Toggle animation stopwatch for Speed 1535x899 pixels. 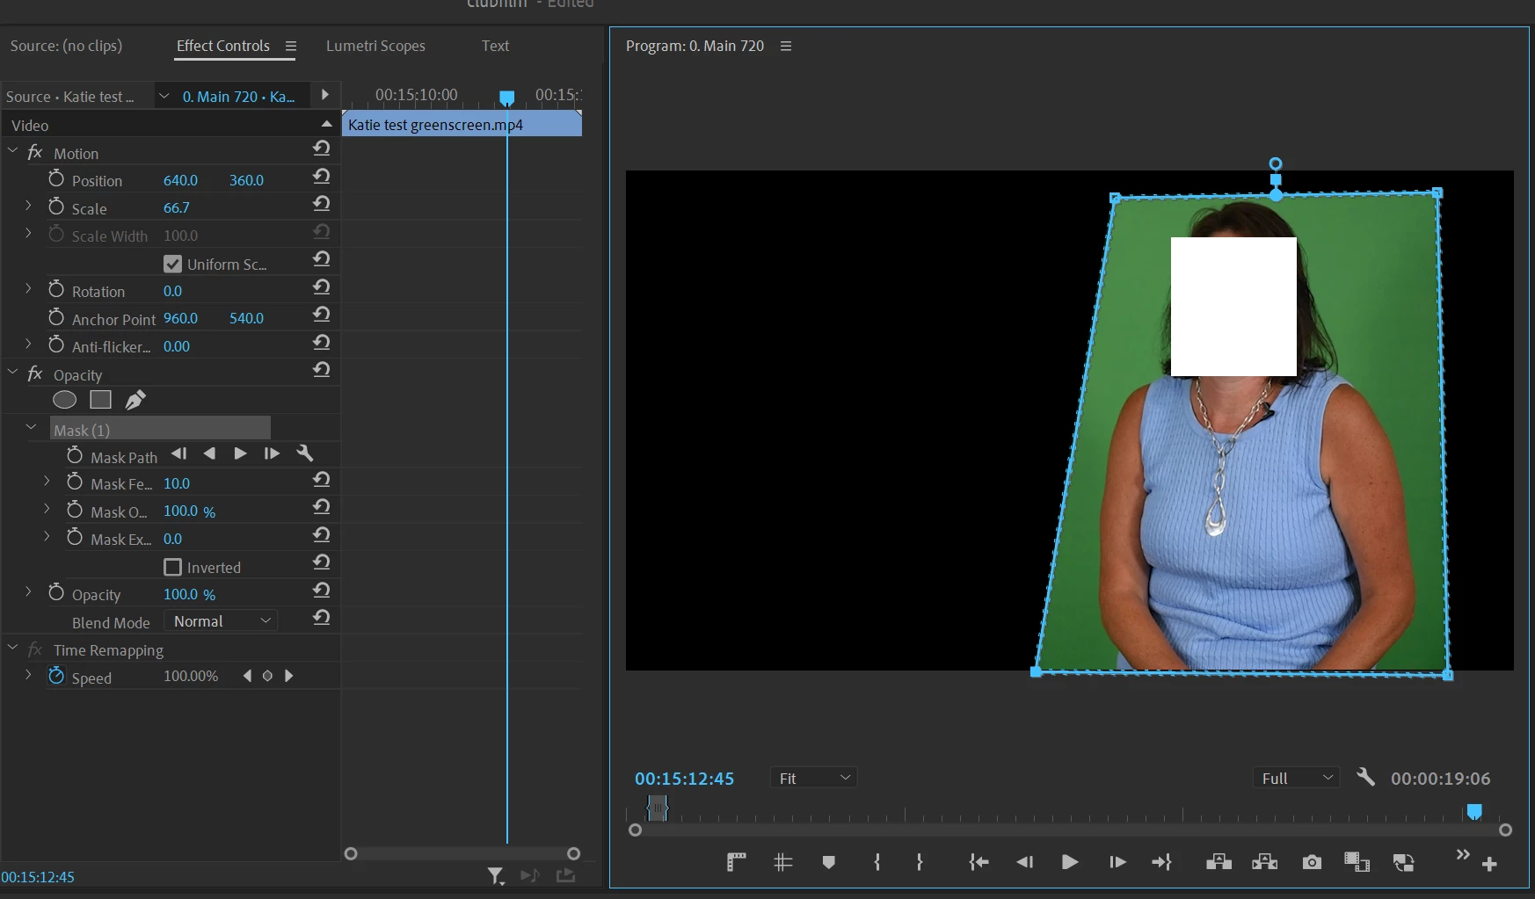click(x=56, y=676)
